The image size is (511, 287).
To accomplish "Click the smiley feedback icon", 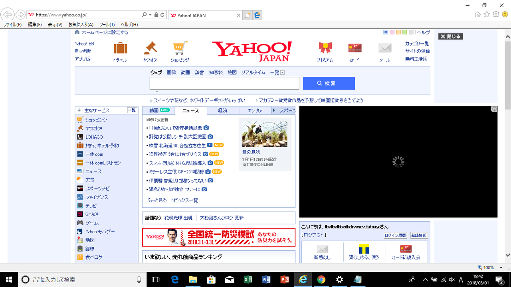I will pyautogui.click(x=505, y=14).
